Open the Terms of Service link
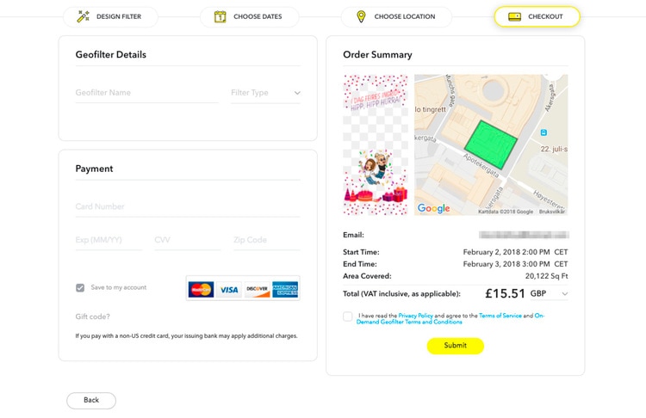Viewport: 646px width, 418px height. point(500,316)
